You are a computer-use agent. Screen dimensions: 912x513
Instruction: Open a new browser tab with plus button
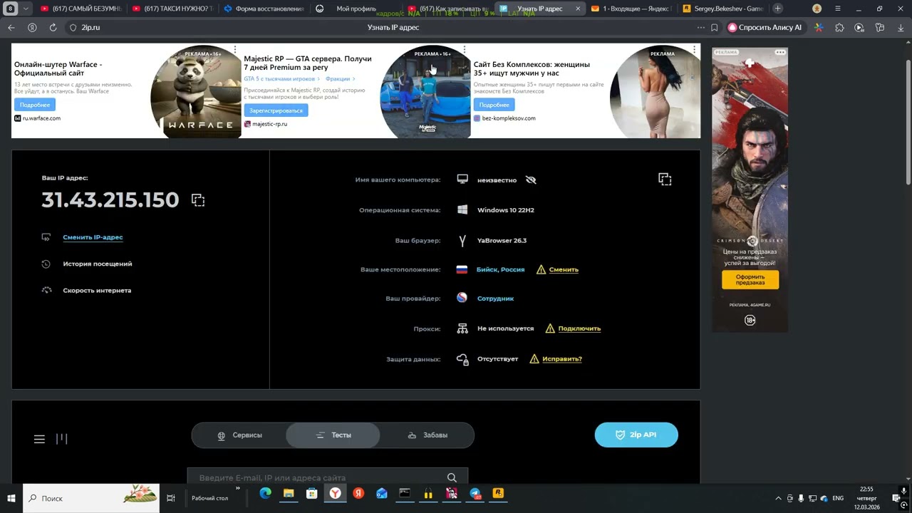(777, 9)
